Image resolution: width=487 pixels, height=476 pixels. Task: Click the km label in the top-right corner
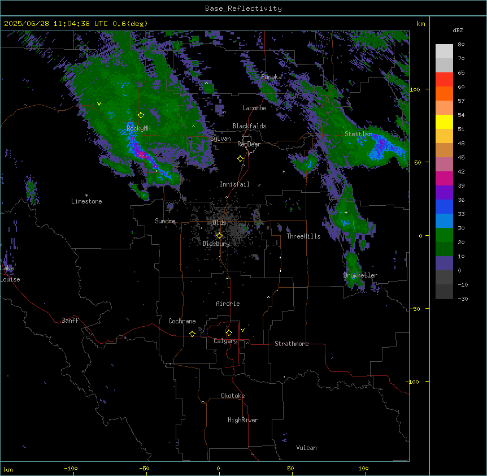click(420, 24)
